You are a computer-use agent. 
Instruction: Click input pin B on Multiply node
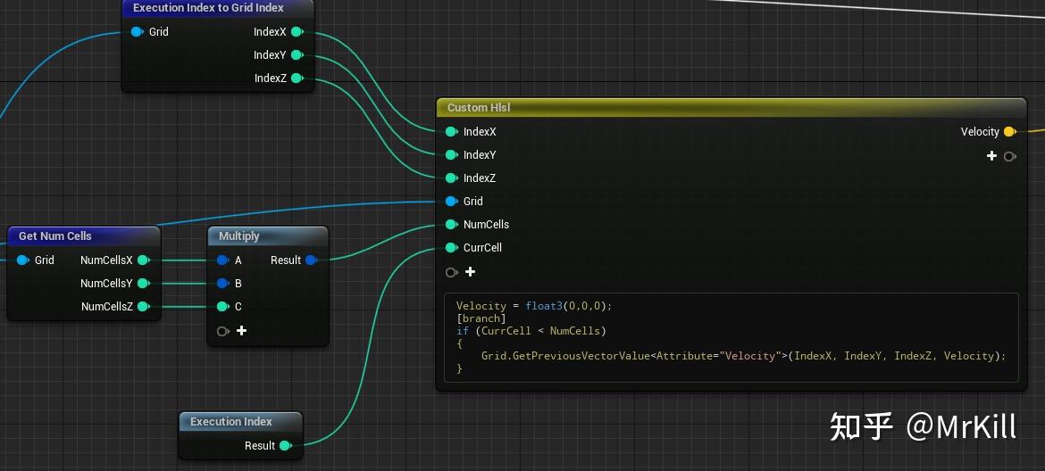(222, 284)
